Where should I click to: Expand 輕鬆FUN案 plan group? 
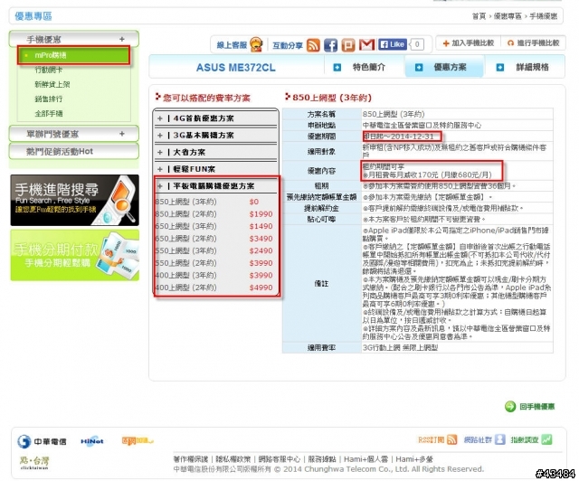pyautogui.click(x=216, y=169)
